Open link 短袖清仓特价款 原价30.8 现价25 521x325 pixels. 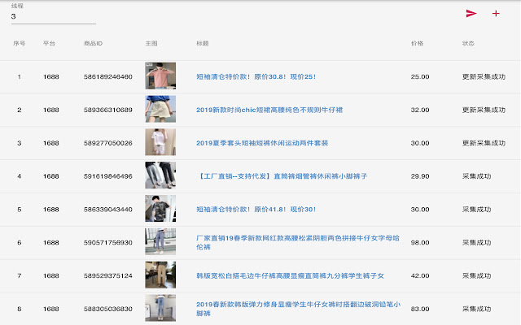[256, 76]
